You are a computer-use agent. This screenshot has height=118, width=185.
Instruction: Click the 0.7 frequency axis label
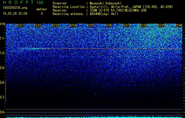click(2, 97)
